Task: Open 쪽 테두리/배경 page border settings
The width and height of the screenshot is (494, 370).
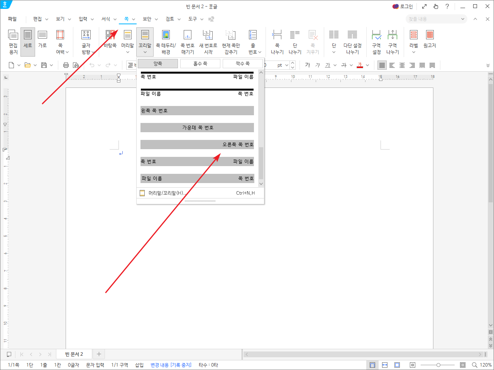Action: pos(166,42)
